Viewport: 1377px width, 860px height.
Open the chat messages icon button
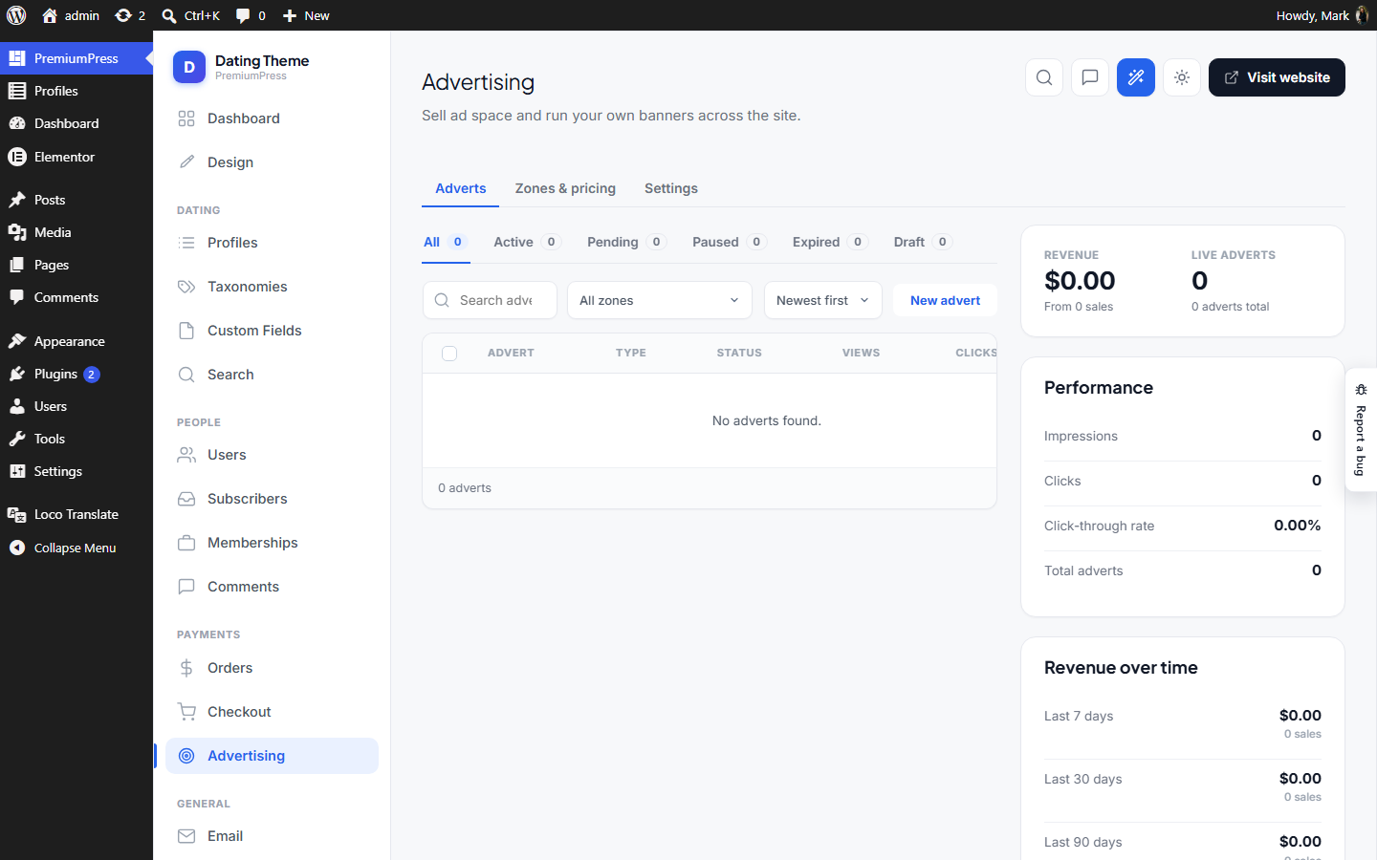(1090, 77)
